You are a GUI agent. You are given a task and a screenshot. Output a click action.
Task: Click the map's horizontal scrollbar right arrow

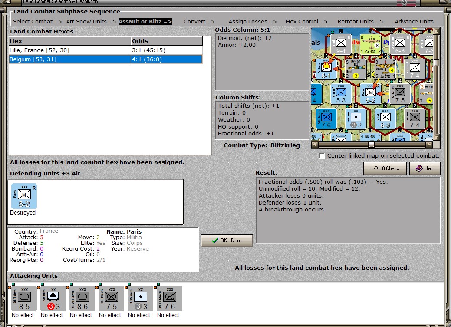click(x=429, y=145)
